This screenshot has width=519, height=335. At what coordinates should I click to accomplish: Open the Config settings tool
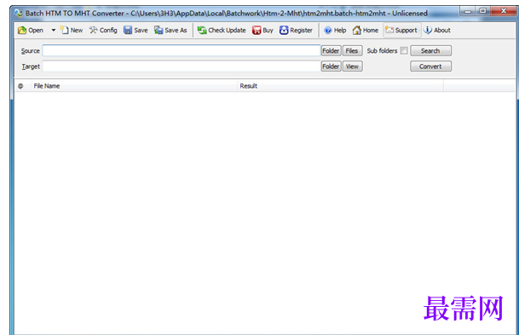tap(103, 30)
